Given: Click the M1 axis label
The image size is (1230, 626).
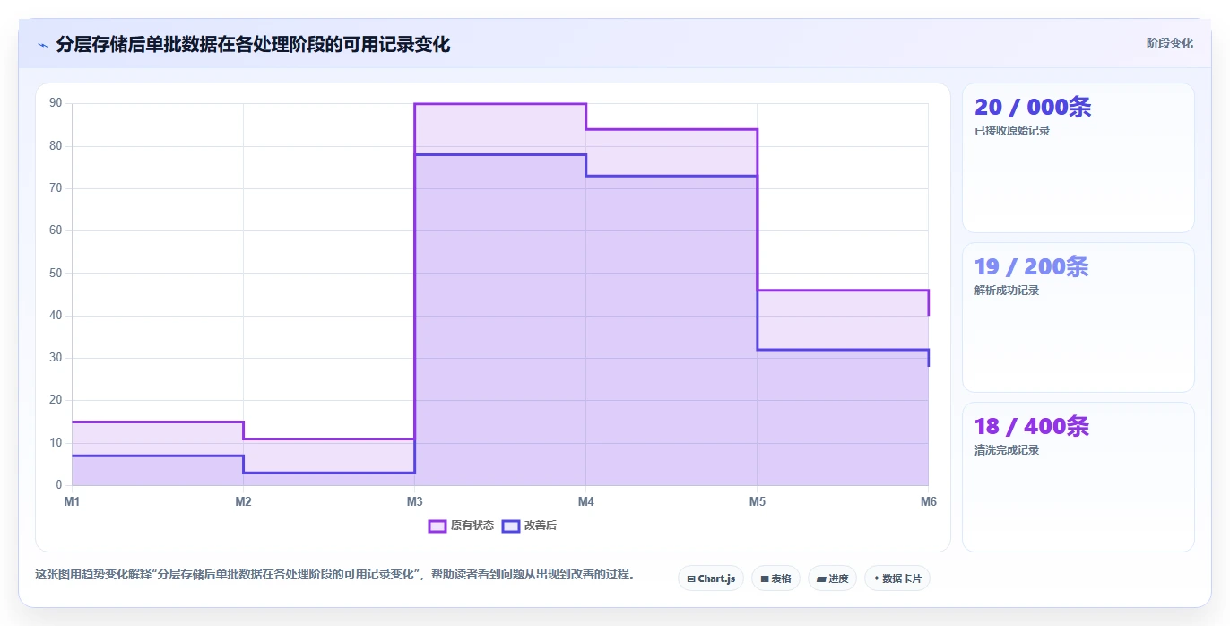Looking at the screenshot, I should (x=72, y=501).
